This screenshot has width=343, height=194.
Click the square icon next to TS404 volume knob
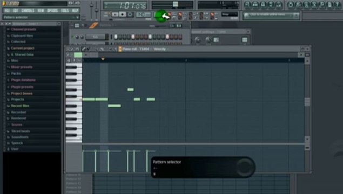tap(216, 40)
